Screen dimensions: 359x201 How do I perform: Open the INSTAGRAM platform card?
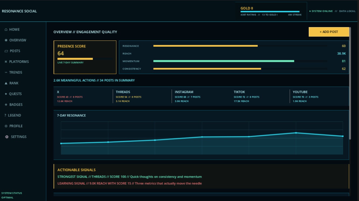(201, 96)
